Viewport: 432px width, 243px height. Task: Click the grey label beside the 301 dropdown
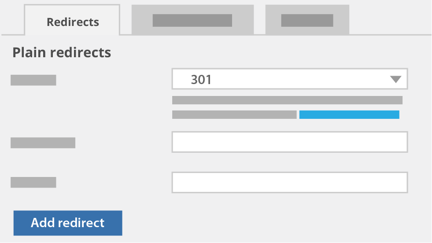pyautogui.click(x=33, y=80)
